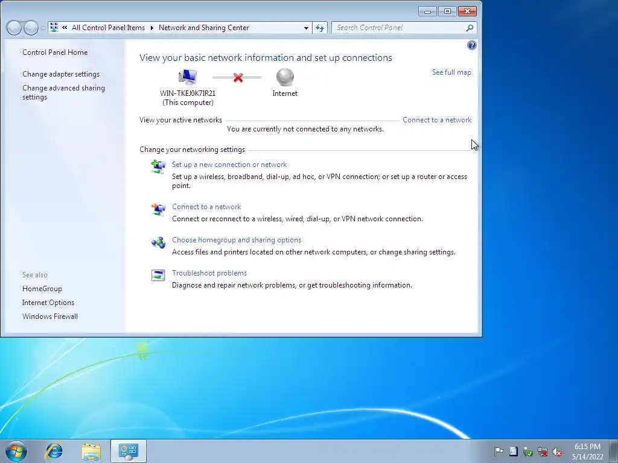Click WIN-TKEJ0K7IR21 computer name text

(x=188, y=93)
